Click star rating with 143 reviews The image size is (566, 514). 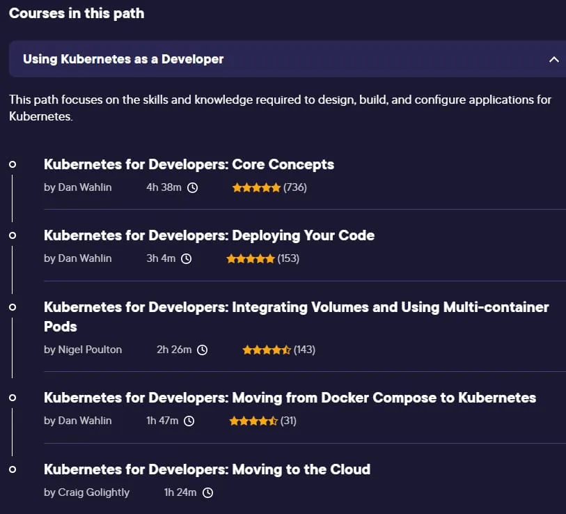click(x=267, y=350)
